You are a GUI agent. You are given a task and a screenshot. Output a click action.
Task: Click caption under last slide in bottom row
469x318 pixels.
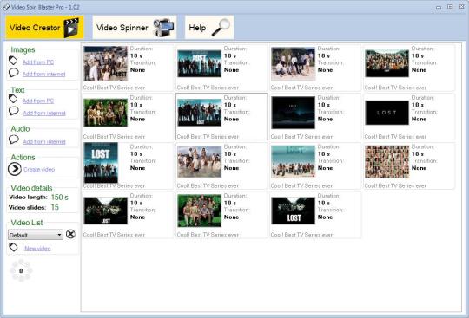301,235
